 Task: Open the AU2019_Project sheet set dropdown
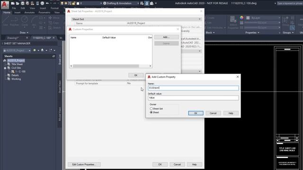tap(29, 51)
